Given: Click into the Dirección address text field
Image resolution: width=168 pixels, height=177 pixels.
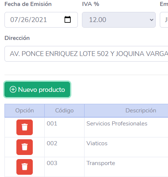Looking at the screenshot, I should coord(86,54).
